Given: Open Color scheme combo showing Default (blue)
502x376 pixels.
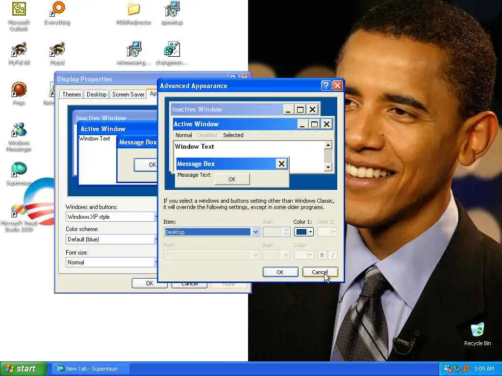Looking at the screenshot, I should click(x=111, y=239).
